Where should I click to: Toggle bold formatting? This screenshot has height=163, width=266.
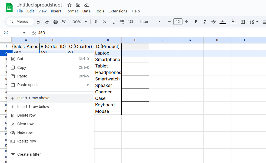point(196,22)
